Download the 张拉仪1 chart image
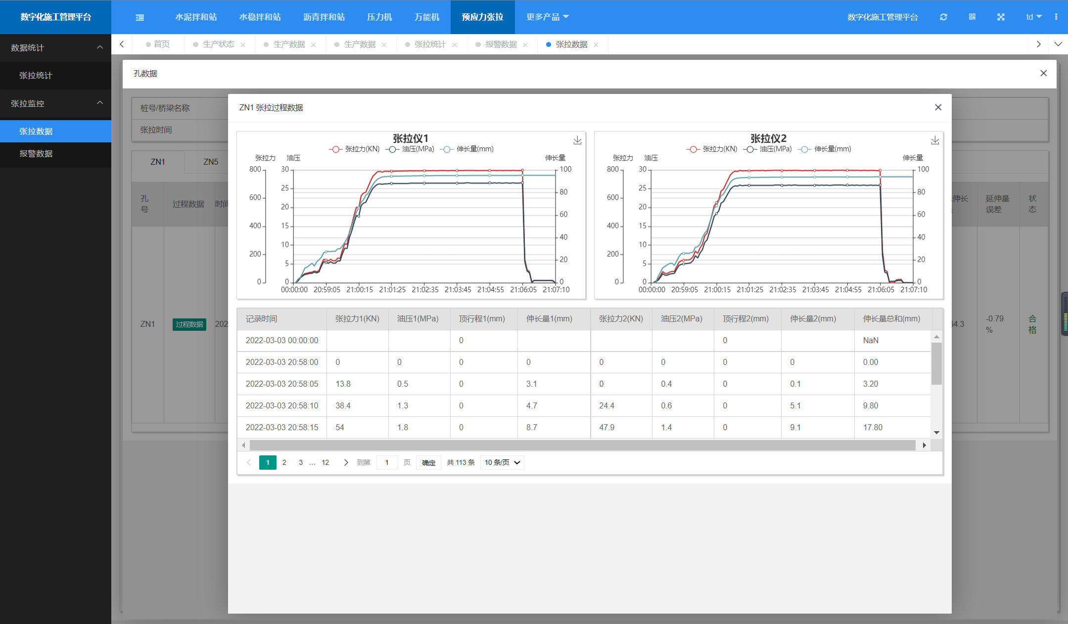The width and height of the screenshot is (1068, 624). pyautogui.click(x=577, y=140)
